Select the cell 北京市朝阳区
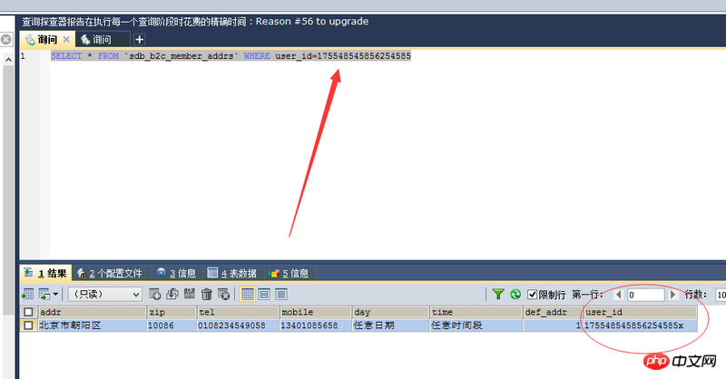The height and width of the screenshot is (379, 726). (x=92, y=326)
